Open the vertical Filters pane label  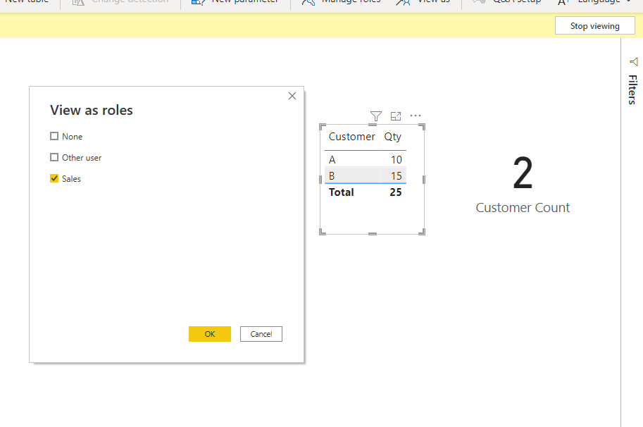tap(632, 89)
